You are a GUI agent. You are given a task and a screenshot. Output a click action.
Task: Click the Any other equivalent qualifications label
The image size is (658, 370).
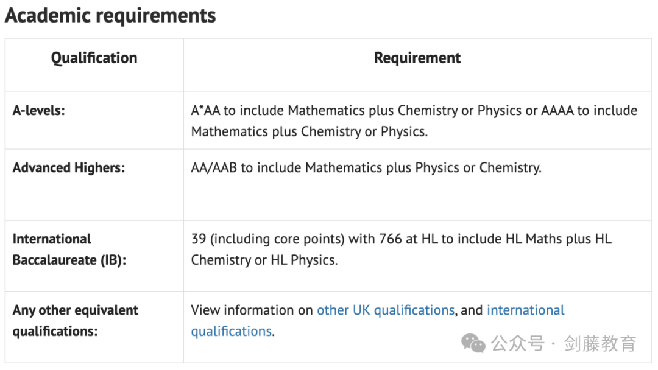point(76,321)
